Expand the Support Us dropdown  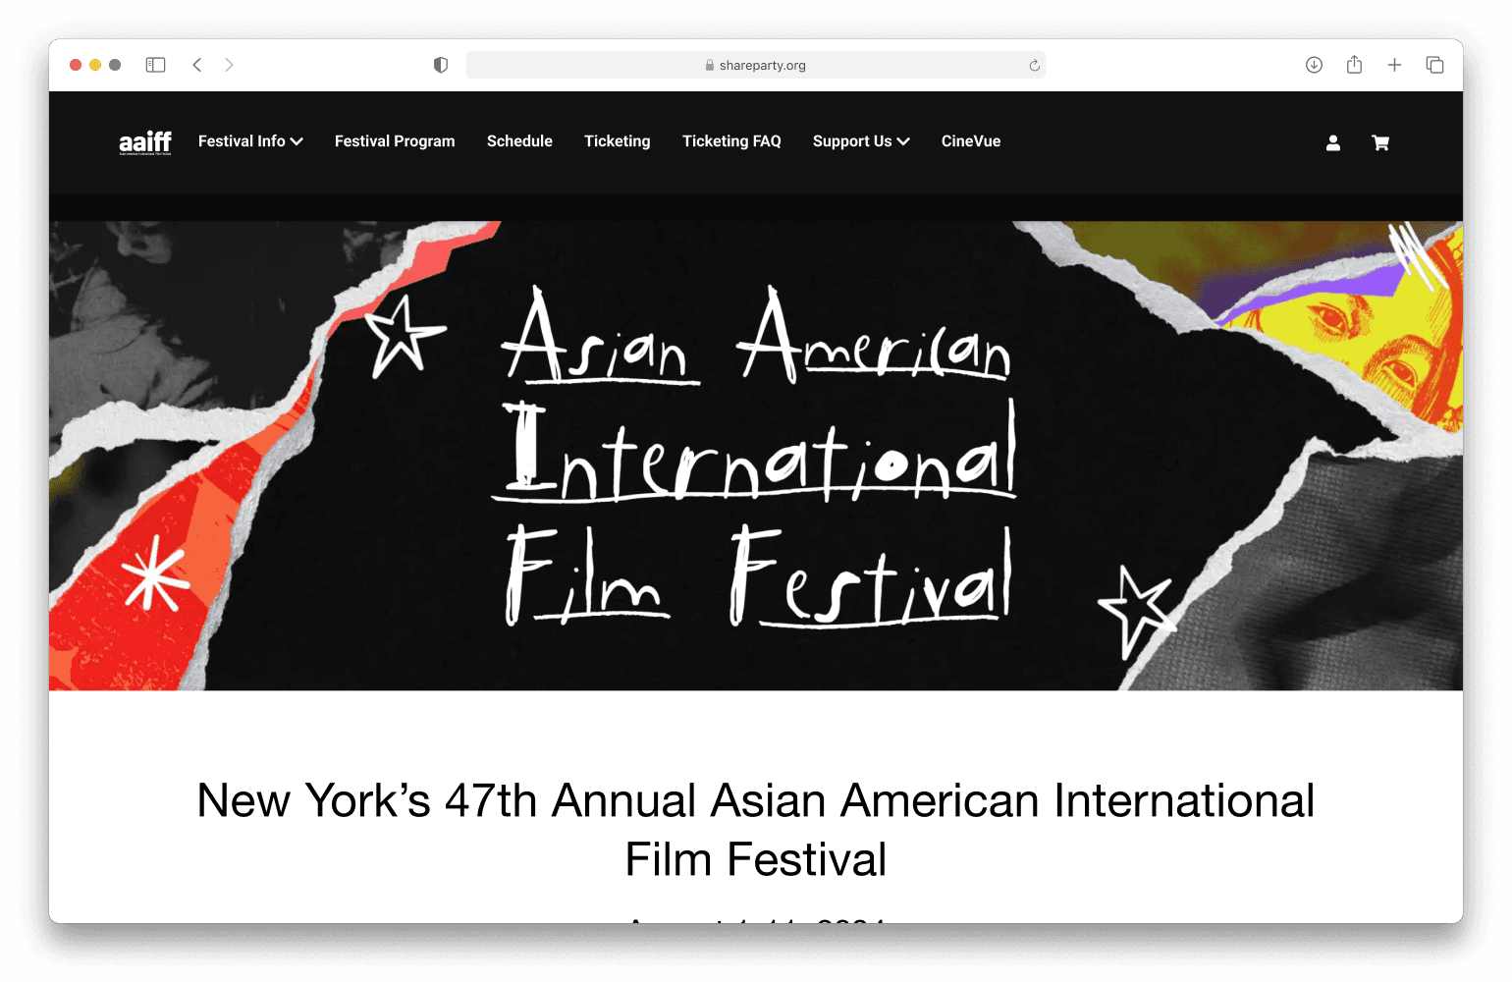(x=861, y=141)
